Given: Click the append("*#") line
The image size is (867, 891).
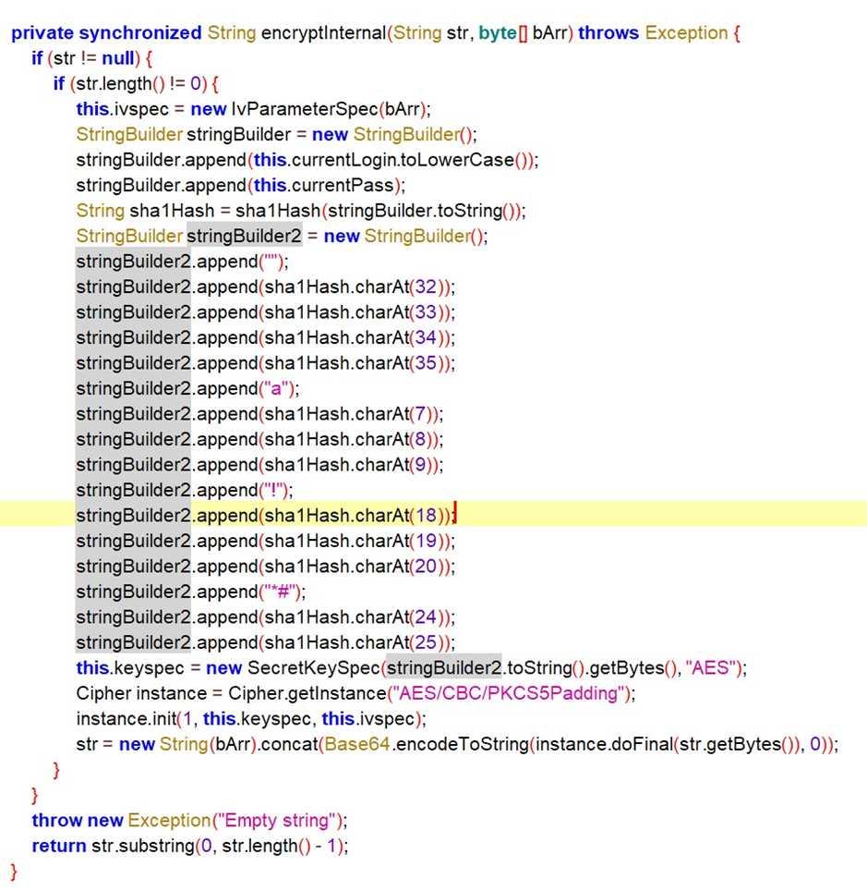Looking at the screenshot, I should tap(191, 592).
